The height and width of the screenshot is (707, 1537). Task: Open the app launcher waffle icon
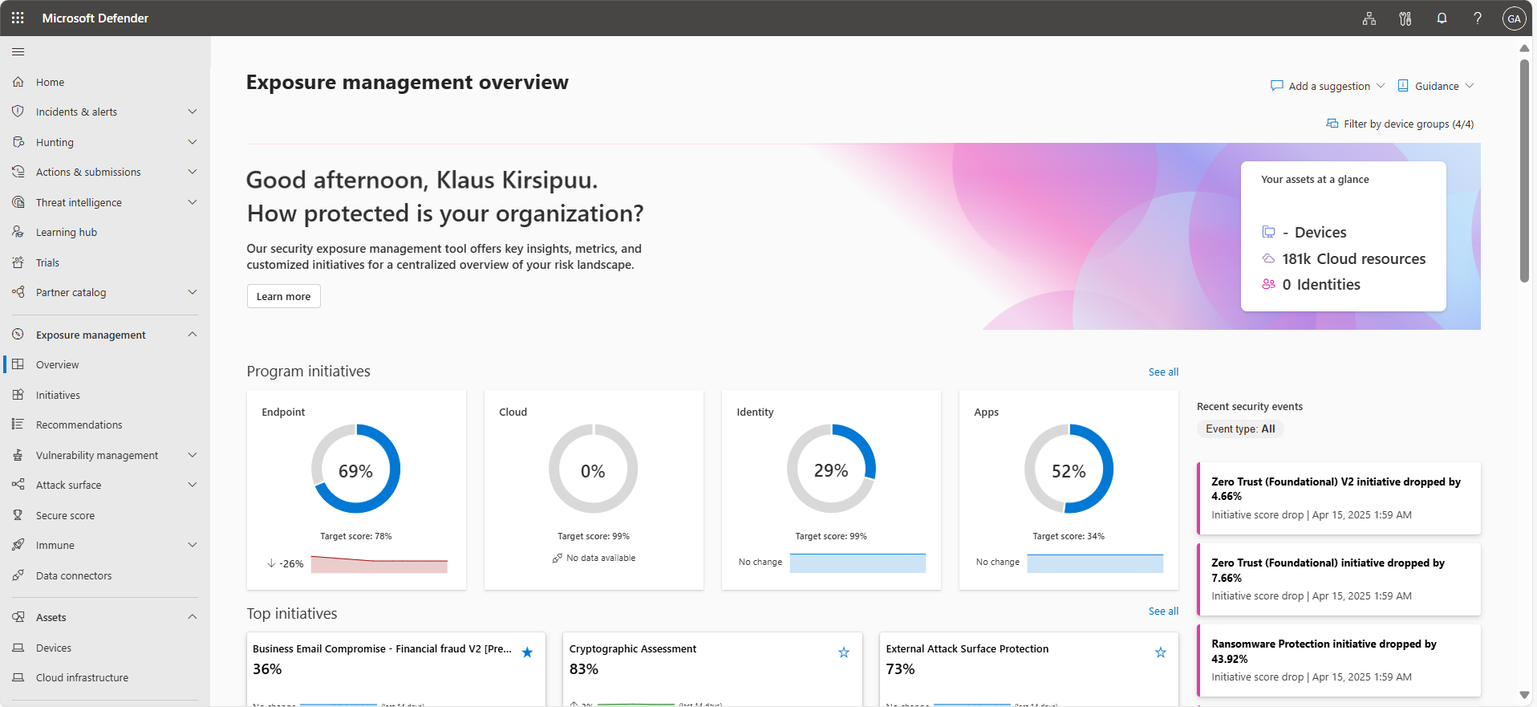click(x=18, y=18)
